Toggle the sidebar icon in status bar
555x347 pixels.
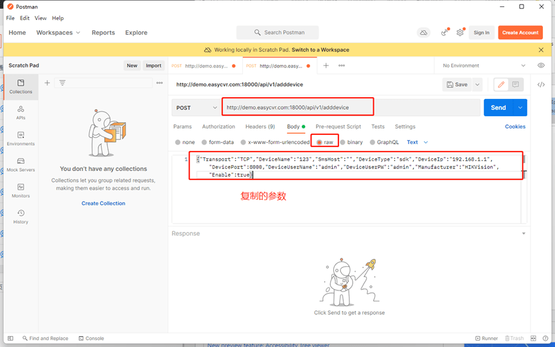[x=10, y=339]
